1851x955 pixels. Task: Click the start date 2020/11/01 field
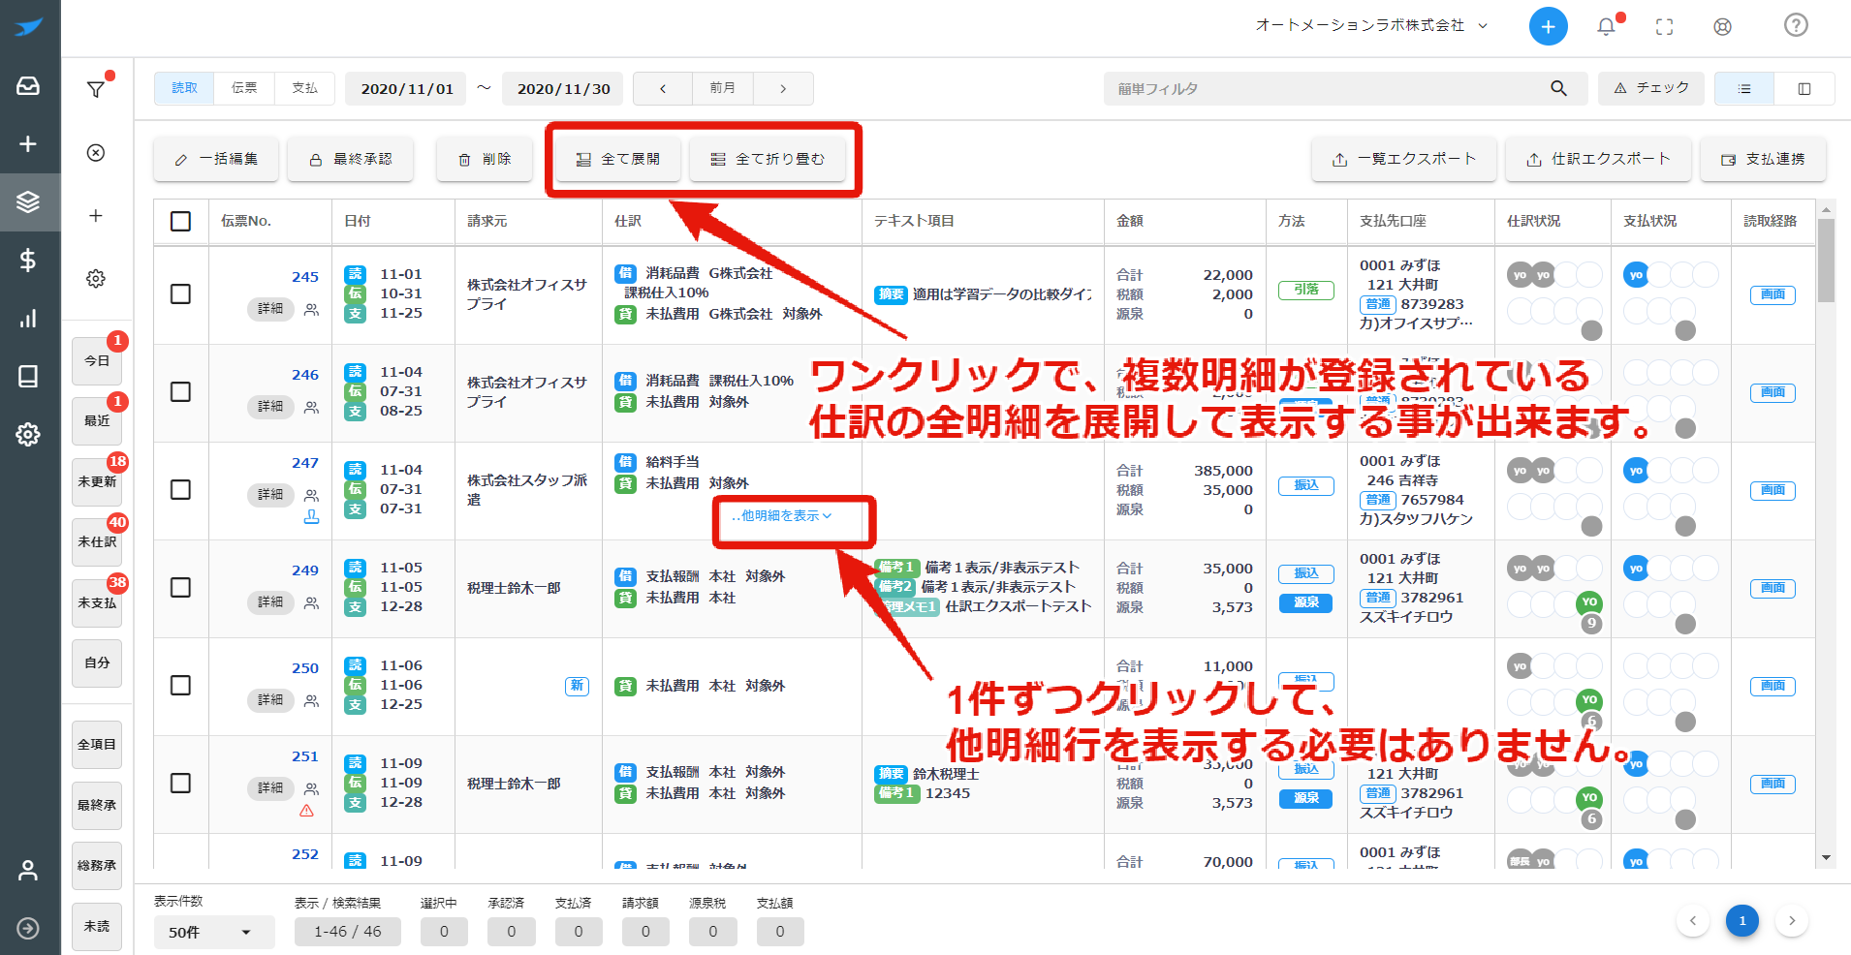407,88
